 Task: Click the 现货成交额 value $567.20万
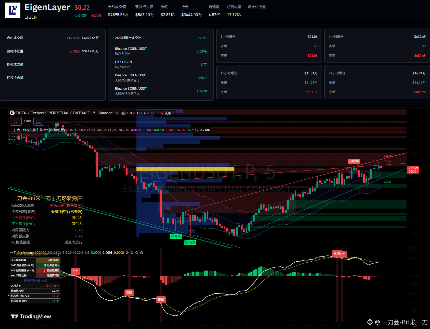pyautogui.click(x=145, y=15)
